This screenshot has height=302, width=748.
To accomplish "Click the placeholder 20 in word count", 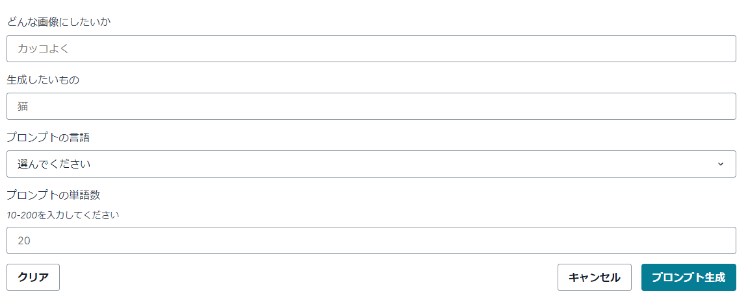I will 24,240.
